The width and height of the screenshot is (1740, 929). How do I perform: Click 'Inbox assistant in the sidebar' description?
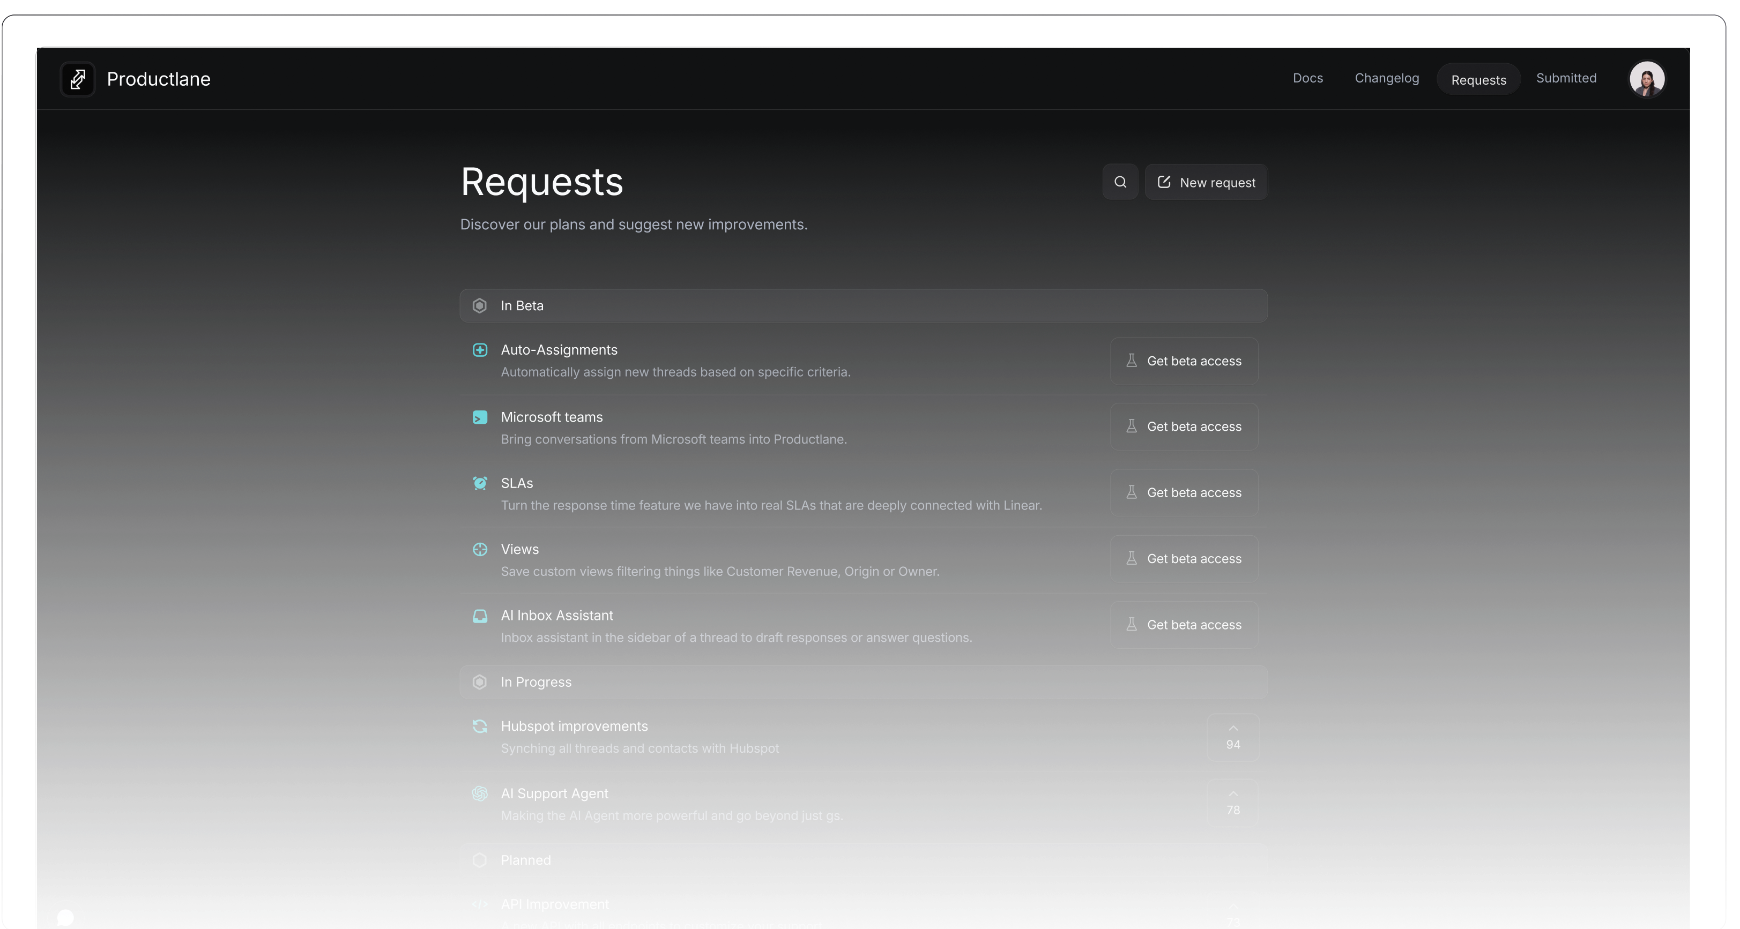[737, 638]
